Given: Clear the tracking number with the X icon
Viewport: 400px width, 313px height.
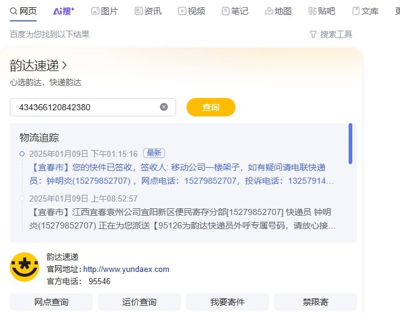Looking at the screenshot, I should (x=164, y=107).
